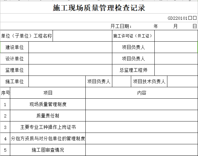Select the 序号 header cell

coord(5,93)
